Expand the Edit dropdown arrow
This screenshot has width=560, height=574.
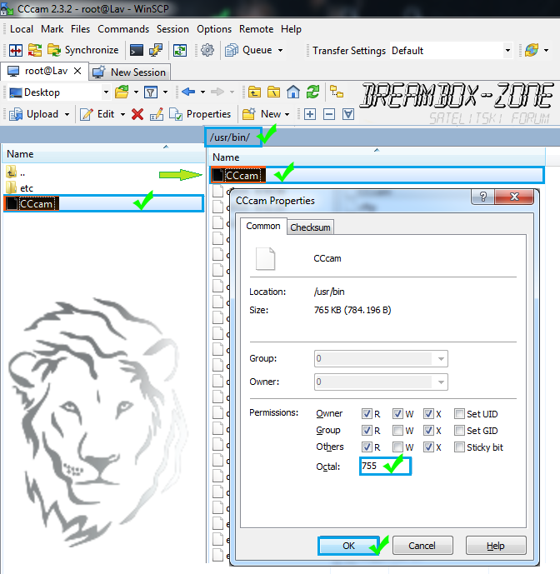(x=123, y=115)
